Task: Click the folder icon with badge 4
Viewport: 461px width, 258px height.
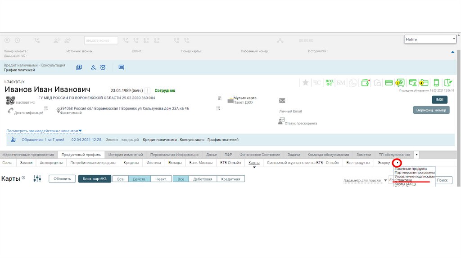Action: 424,83
